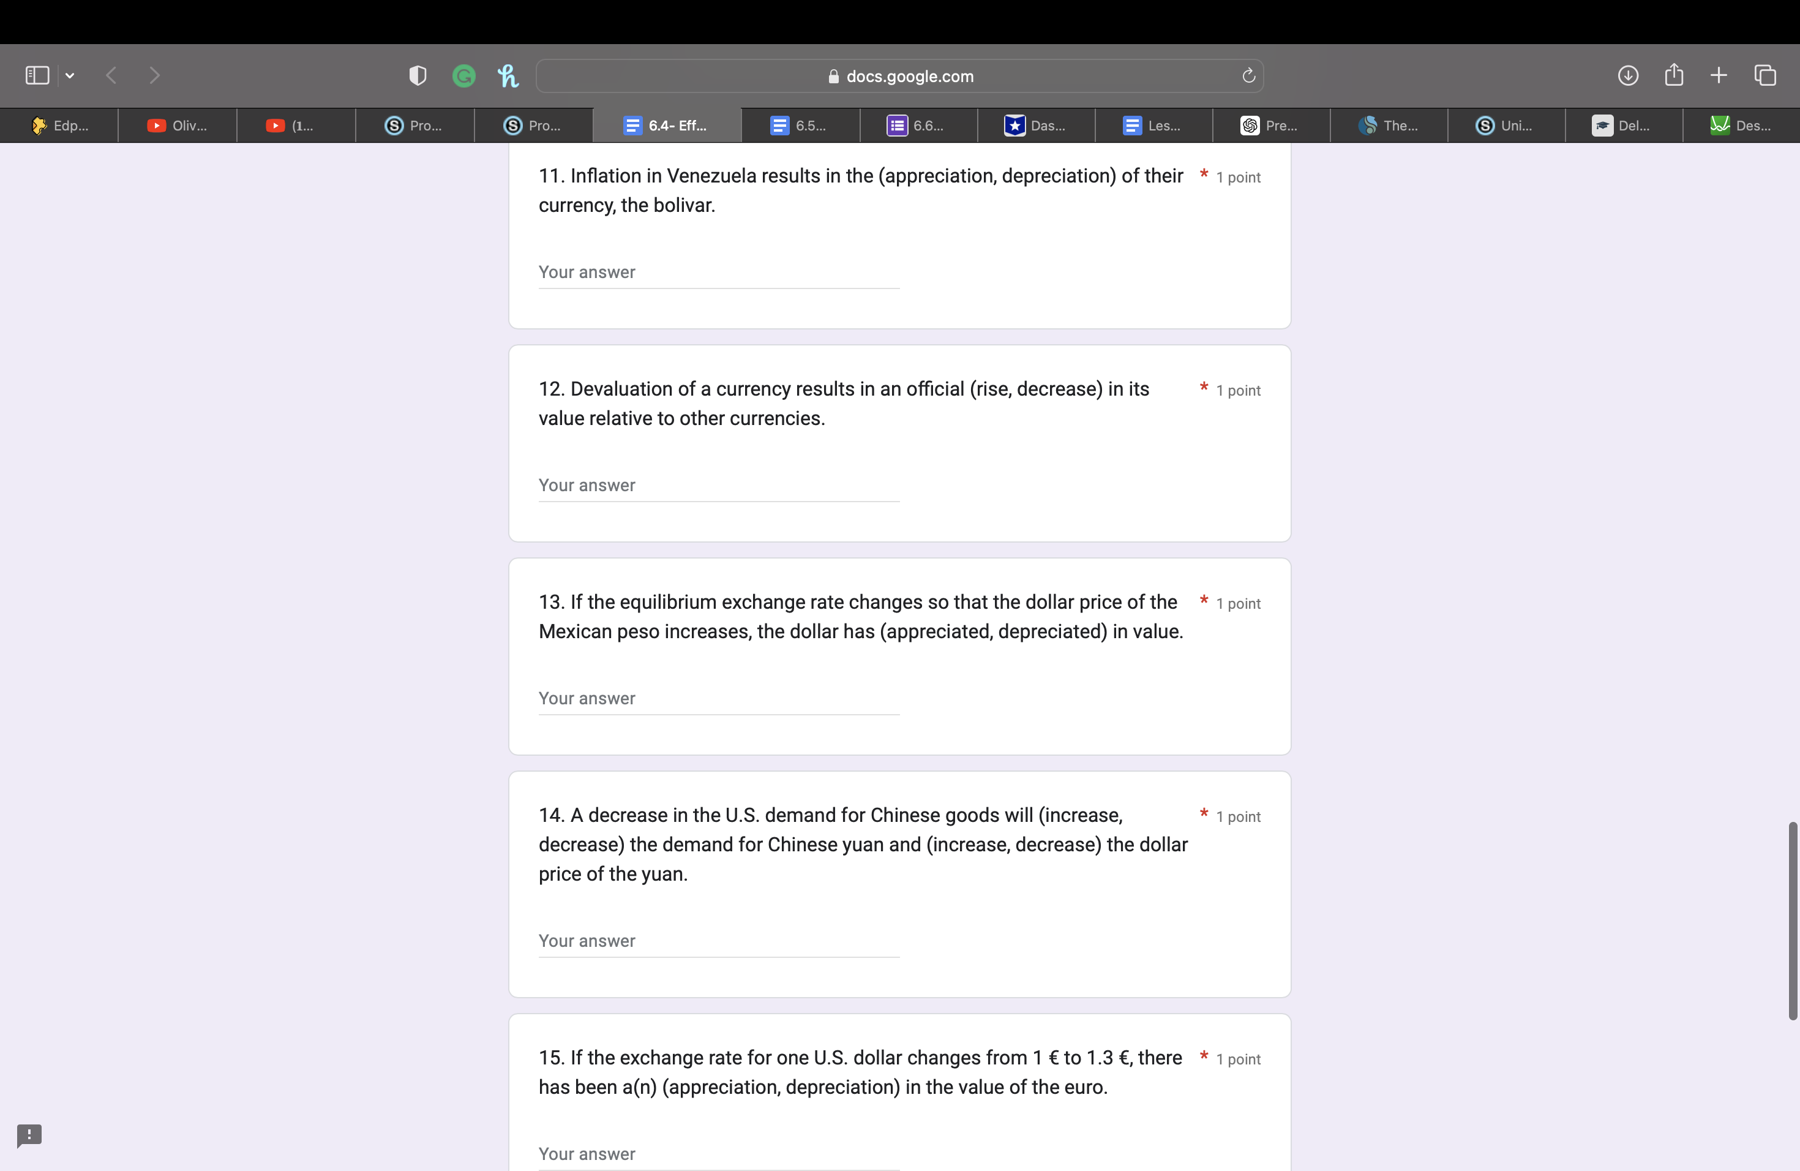Click answer field for question 11
This screenshot has height=1171, width=1800.
pyautogui.click(x=719, y=273)
